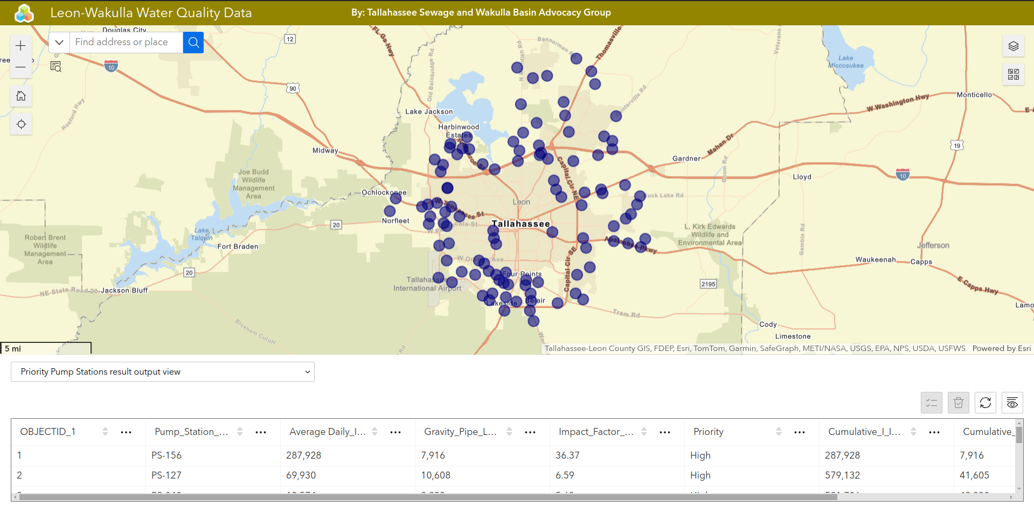The width and height of the screenshot is (1034, 513).
Task: Sort by Gravity_Pipe_L column
Action: [x=509, y=432]
